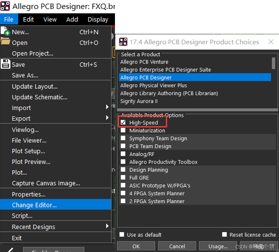Select Allegro Library Authoring (PCB Librarian)
Image resolution: width=279 pixels, height=252 pixels.
click(x=195, y=93)
